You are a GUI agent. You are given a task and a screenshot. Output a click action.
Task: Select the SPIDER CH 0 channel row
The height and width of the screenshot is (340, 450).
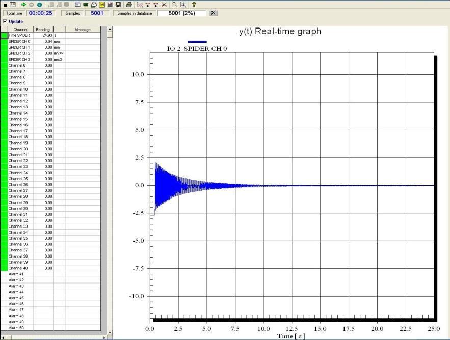click(x=50, y=42)
